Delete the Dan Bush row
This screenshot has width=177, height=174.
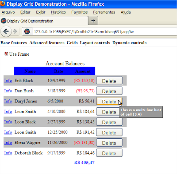tap(109, 91)
